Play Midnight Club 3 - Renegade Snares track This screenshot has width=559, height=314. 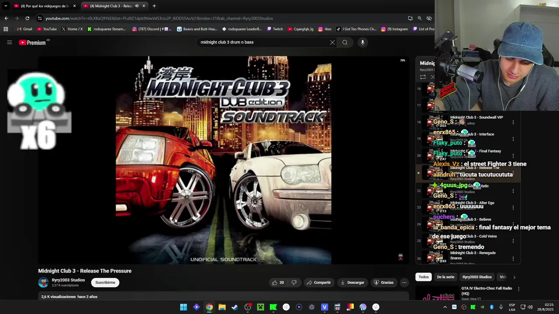473,255
